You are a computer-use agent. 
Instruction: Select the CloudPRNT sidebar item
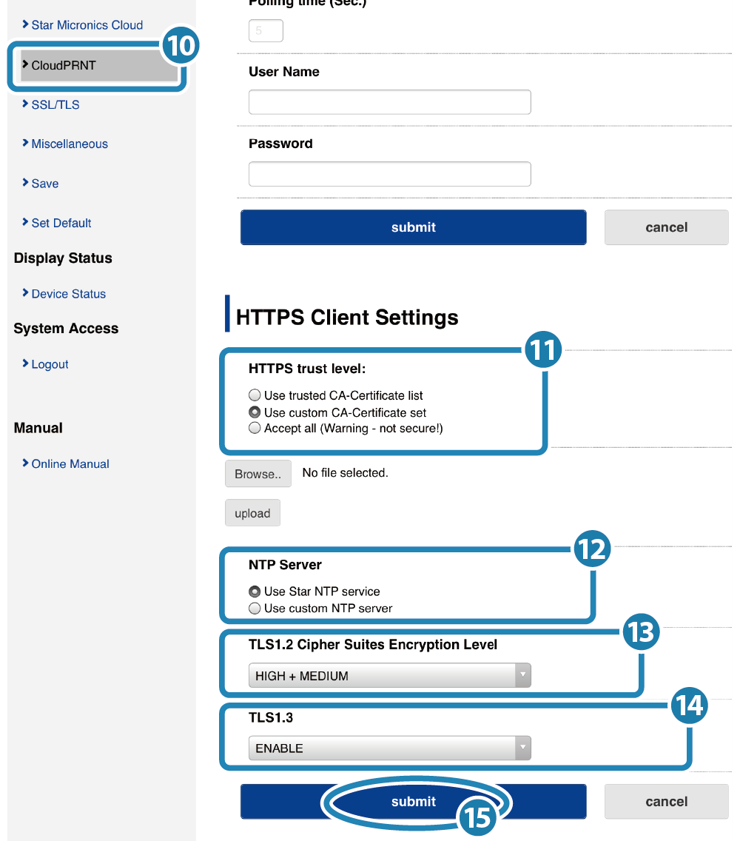click(98, 65)
